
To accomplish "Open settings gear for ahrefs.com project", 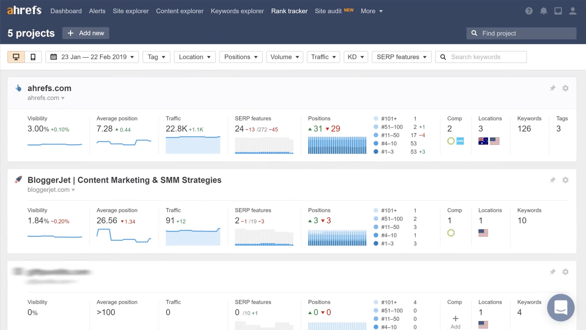I will coord(565,88).
